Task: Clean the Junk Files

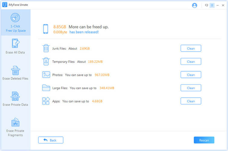Action: [x=191, y=48]
